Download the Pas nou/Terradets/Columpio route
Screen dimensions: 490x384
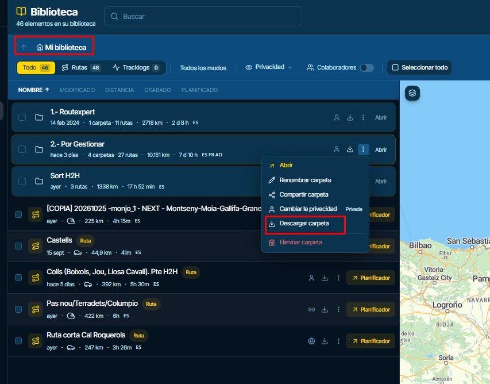(x=325, y=310)
